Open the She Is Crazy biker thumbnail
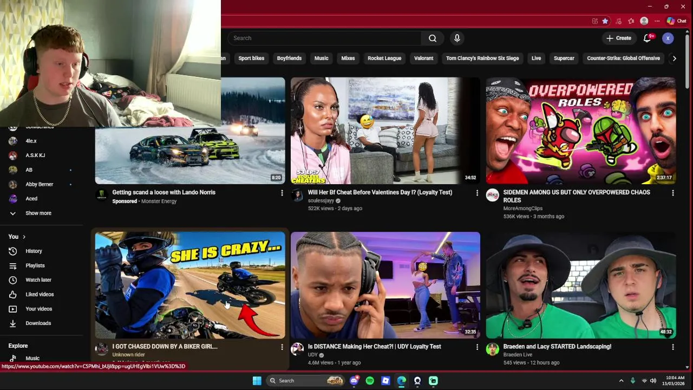Screen dimensions: 693x390 (x=190, y=285)
